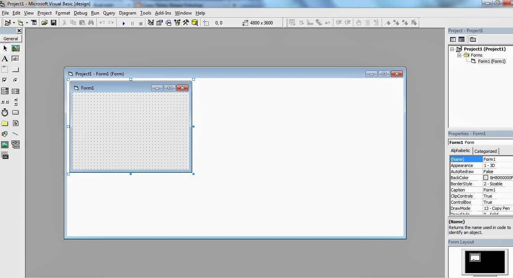Click the End stop button in the toolbar
This screenshot has height=278, width=513.
141,23
